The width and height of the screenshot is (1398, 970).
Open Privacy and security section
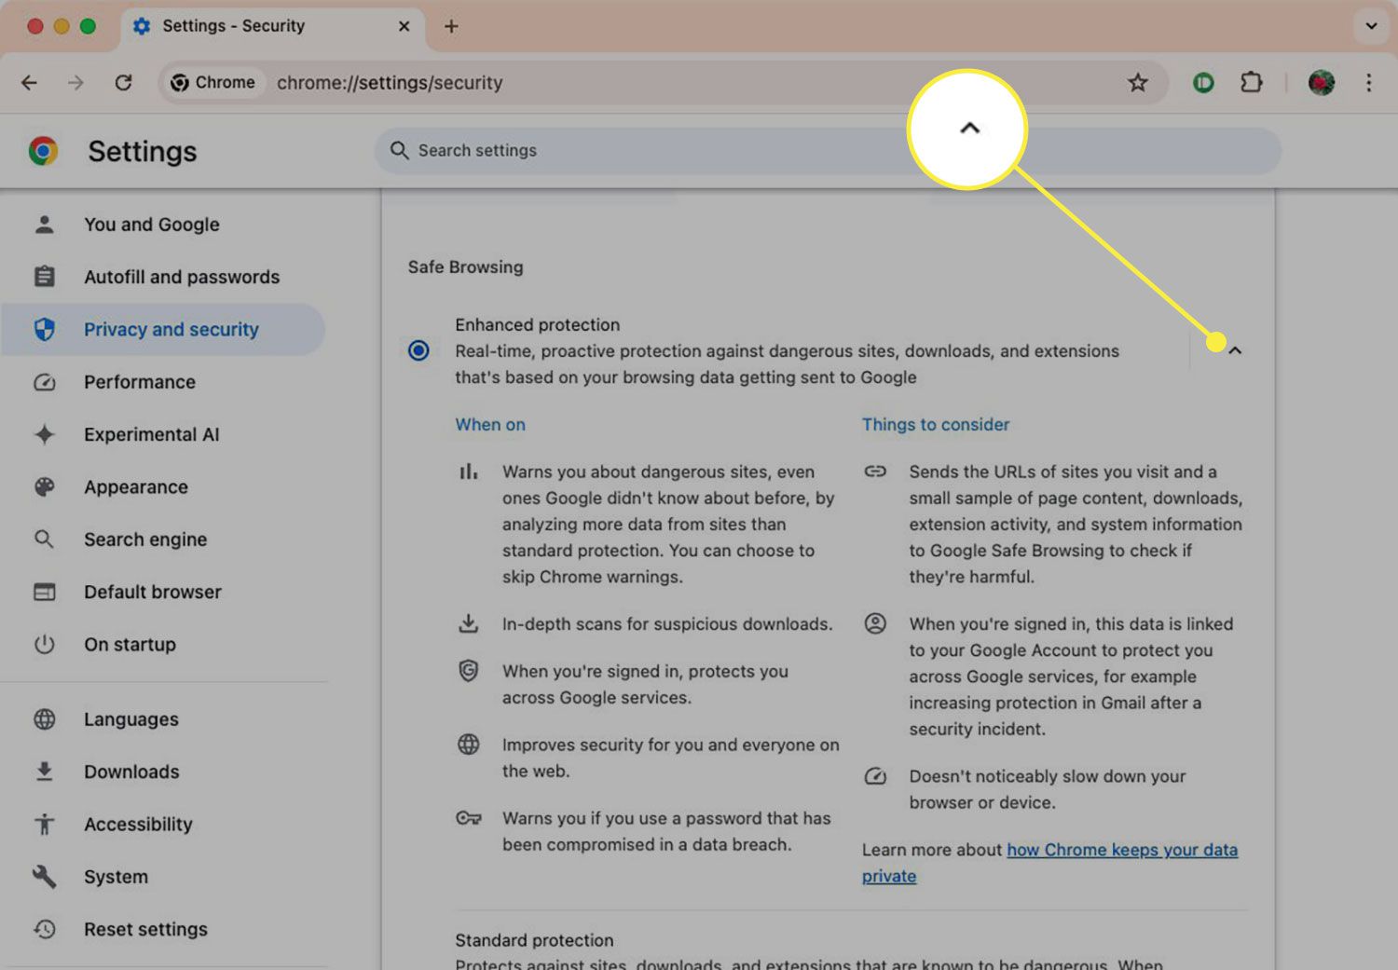tap(171, 330)
